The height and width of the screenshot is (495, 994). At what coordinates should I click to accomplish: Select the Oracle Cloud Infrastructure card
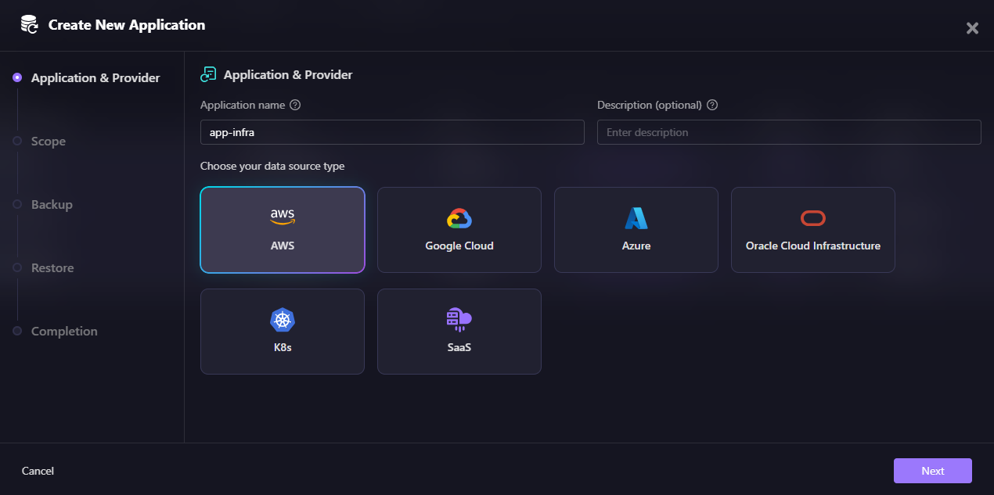(813, 230)
